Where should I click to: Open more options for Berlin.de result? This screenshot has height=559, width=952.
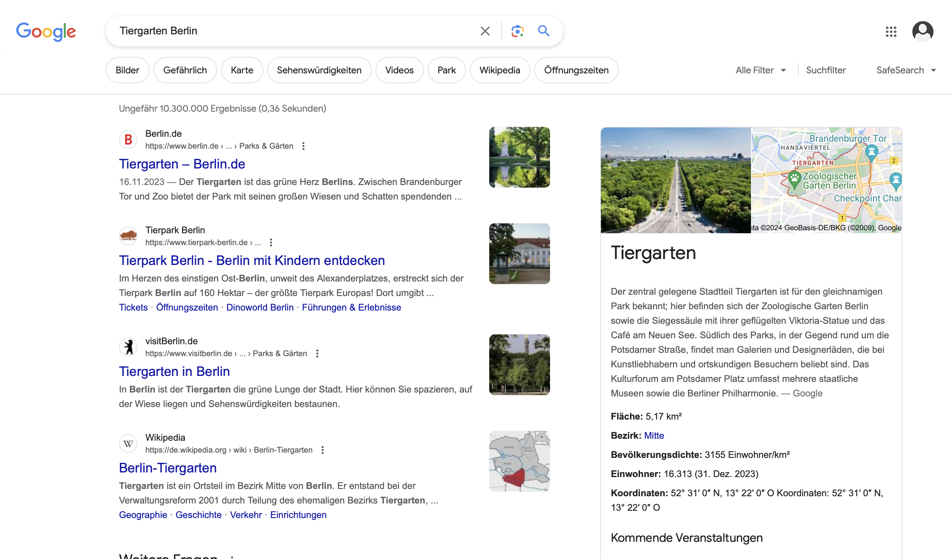pos(303,146)
